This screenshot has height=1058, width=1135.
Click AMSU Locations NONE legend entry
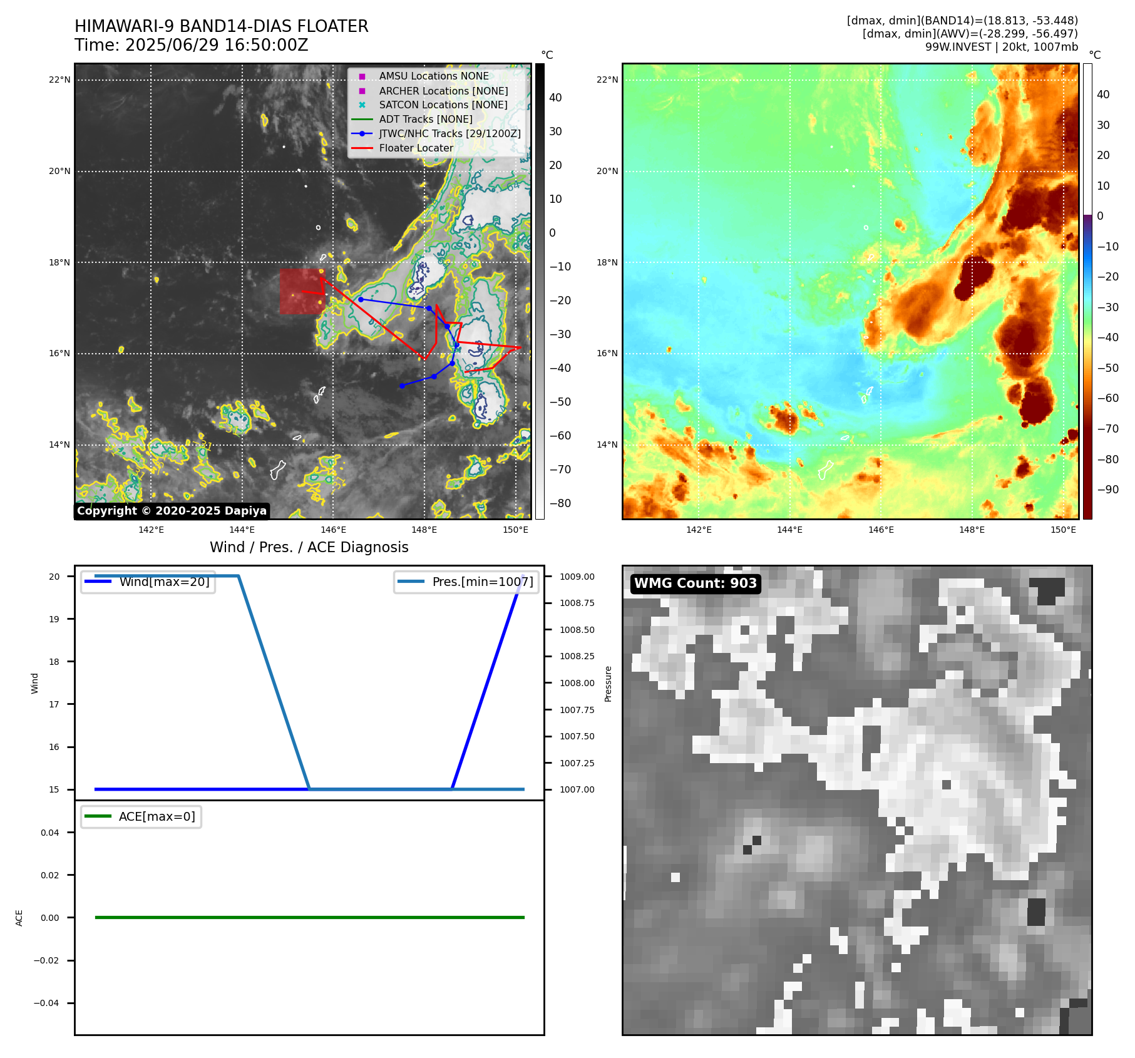tap(434, 76)
